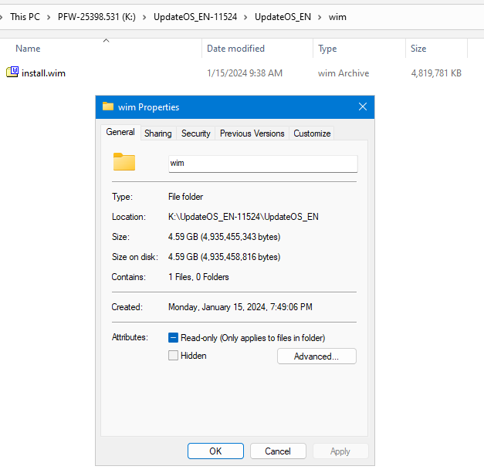Click the File folder type value

coord(185,197)
